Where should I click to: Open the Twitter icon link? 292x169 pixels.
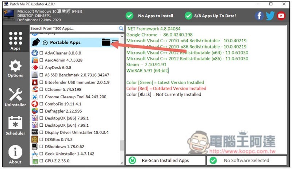point(270,16)
